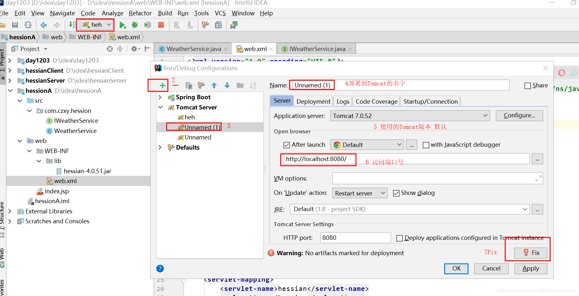Image resolution: width=579 pixels, height=296 pixels.
Task: Sort configurations alphabetically icon
Action: [x=253, y=85]
